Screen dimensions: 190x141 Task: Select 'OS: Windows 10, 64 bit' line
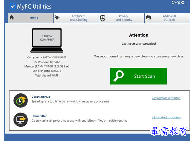tap(47, 62)
